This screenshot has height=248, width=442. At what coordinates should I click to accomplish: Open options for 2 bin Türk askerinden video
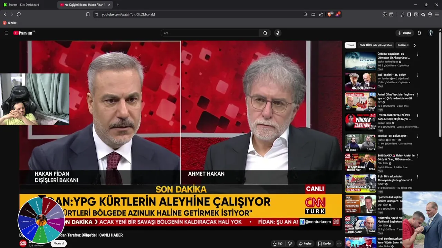pyautogui.click(x=417, y=177)
